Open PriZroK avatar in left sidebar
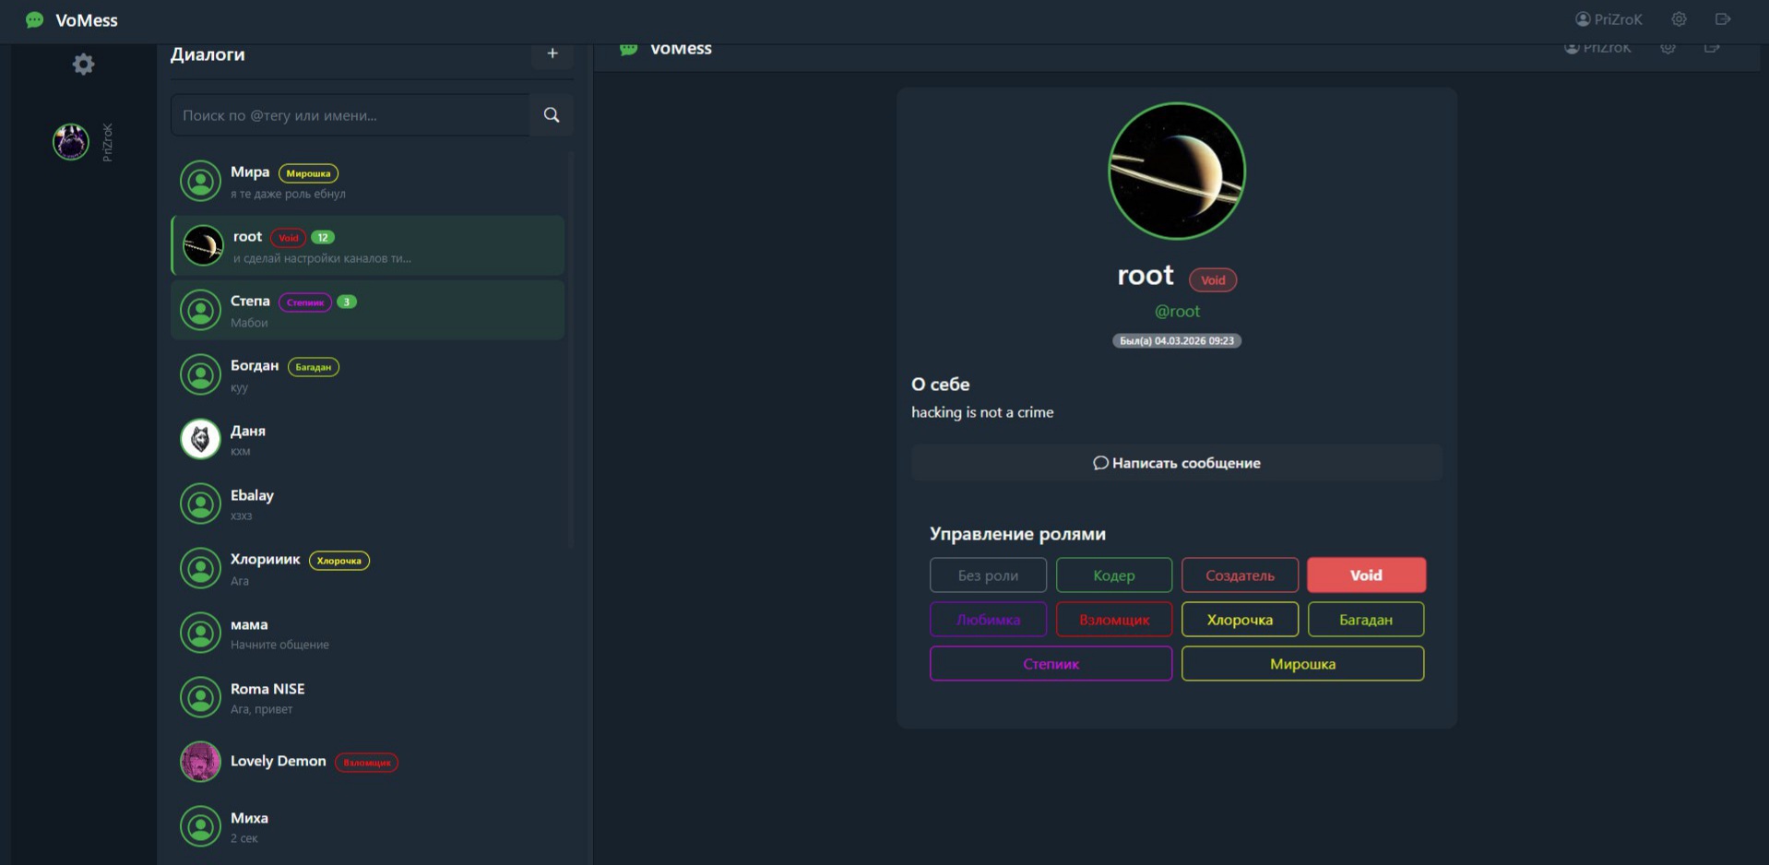Viewport: 1769px width, 865px height. point(71,142)
